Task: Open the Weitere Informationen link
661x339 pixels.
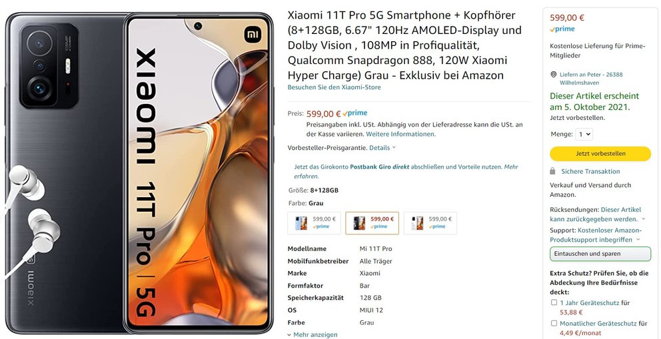Action: pos(401,134)
